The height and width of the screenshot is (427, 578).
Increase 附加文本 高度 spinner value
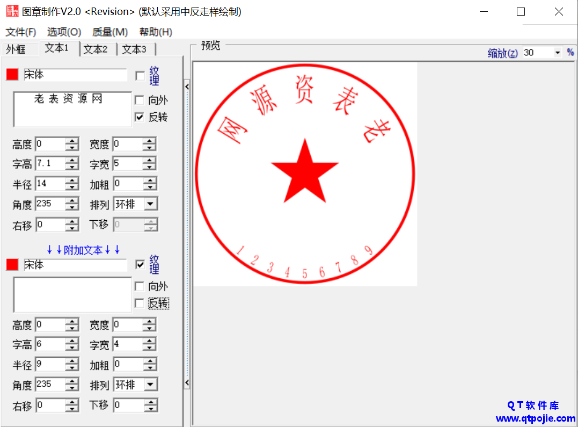(x=72, y=322)
